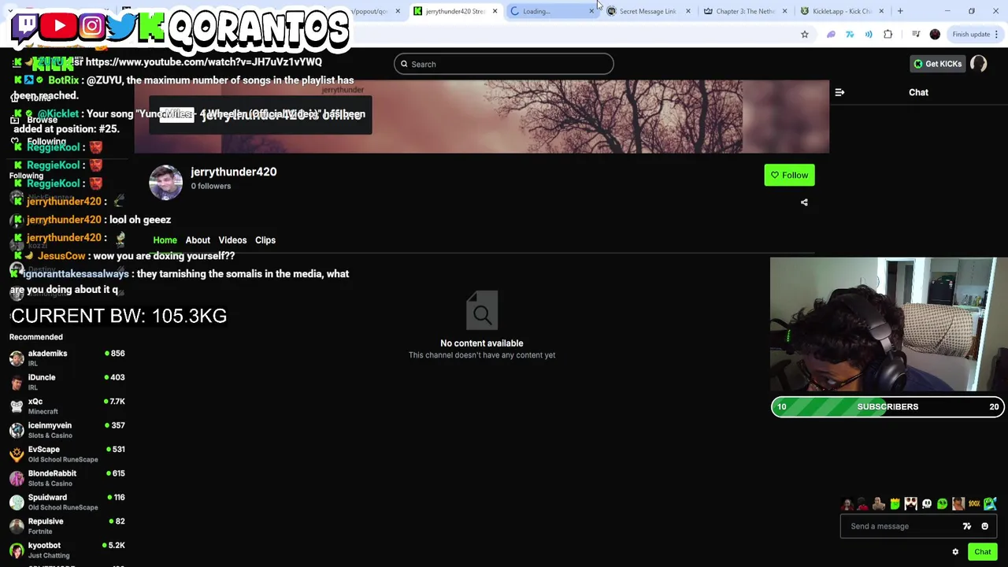Open xQc recommended channel
The width and height of the screenshot is (1008, 567).
(67, 406)
